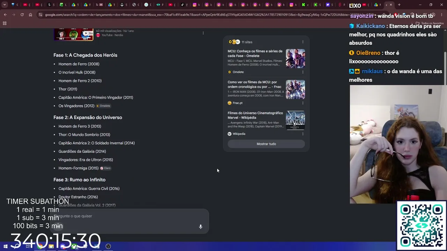Open the 11 sites source icons
The height and width of the screenshot is (251, 447).
pos(234,42)
